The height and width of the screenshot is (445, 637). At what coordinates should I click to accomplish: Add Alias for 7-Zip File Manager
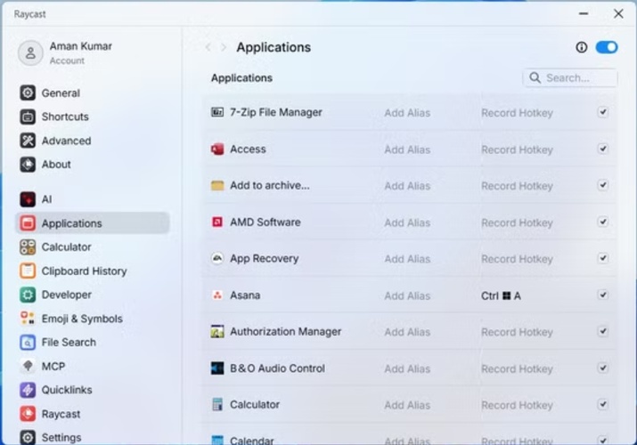(407, 113)
